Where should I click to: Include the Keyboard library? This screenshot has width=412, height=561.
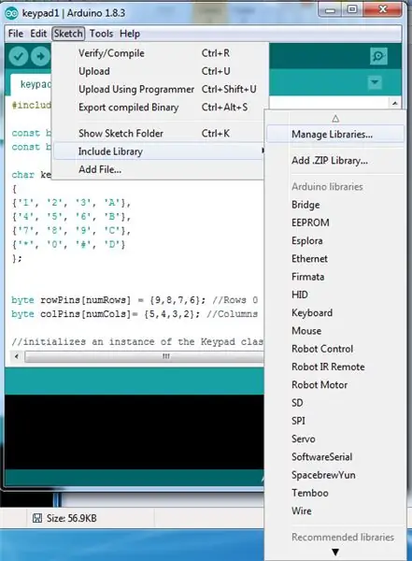(x=335, y=312)
